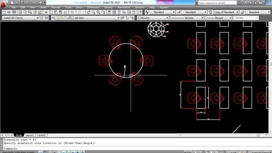Open the File menu
The image size is (272, 153).
click(14, 8)
